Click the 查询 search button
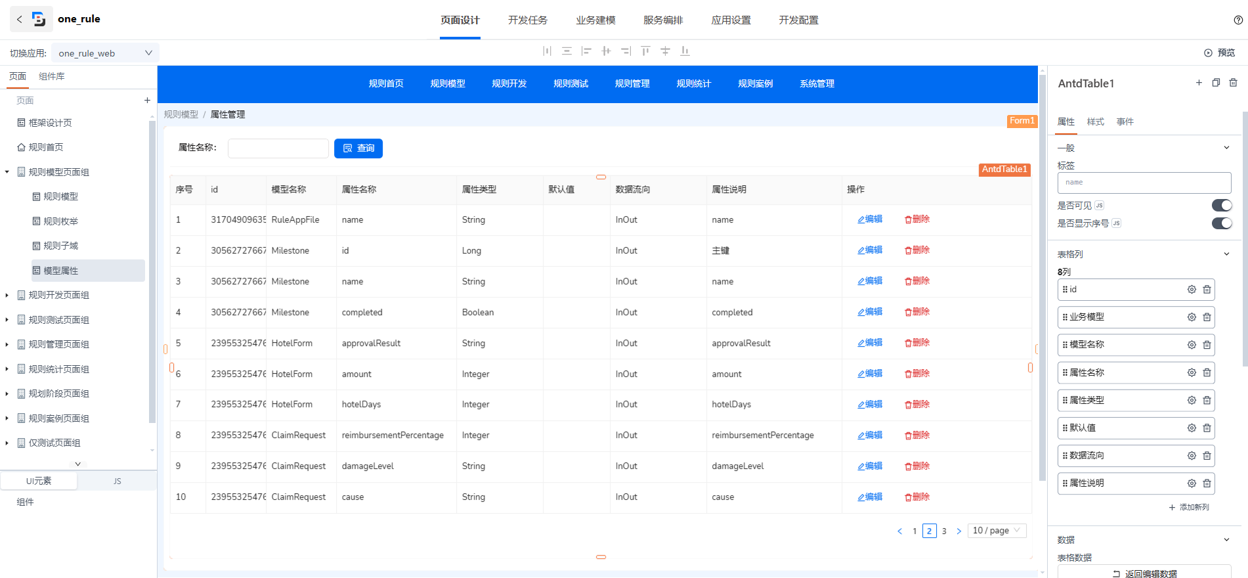Image resolution: width=1248 pixels, height=578 pixels. point(358,148)
